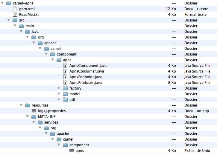Select the META-INF folder name

click(47, 117)
